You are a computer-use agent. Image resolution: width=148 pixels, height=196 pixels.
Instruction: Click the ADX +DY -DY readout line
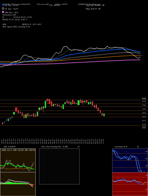18,150
